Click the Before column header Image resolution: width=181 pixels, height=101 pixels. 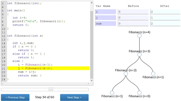(x=133, y=6)
